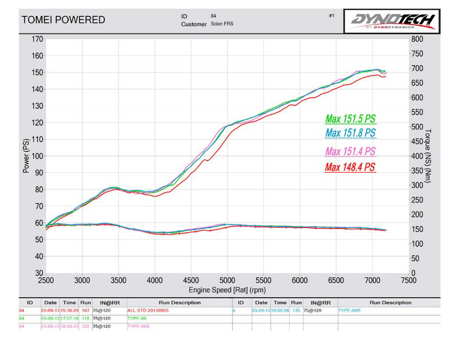Click run number 135
The height and width of the screenshot is (337, 461).
(296, 310)
